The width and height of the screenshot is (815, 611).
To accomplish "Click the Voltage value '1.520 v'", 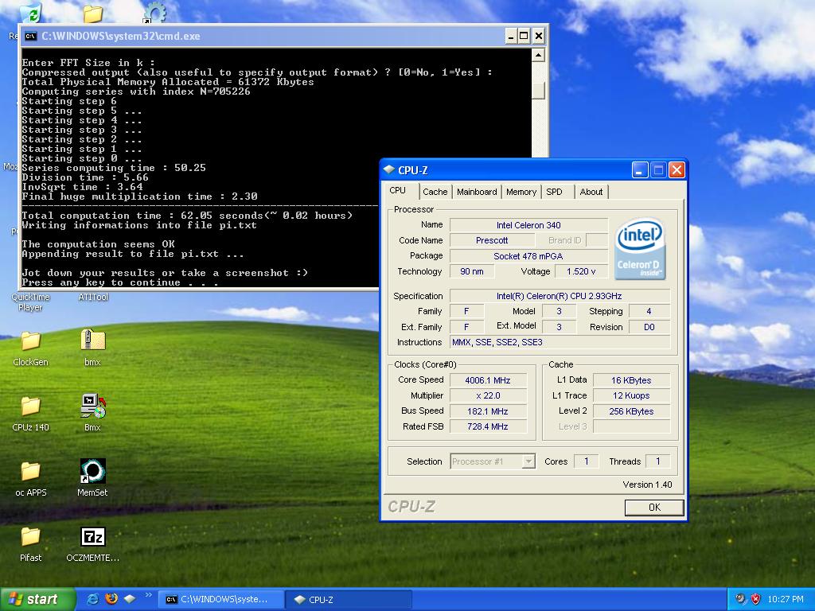I will 580,271.
